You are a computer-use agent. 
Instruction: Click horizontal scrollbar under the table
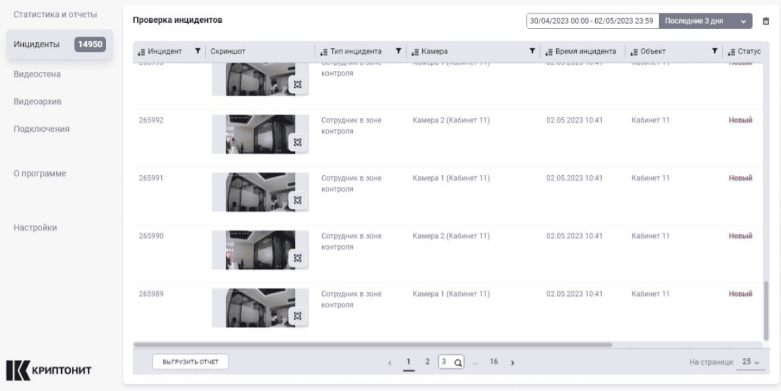tap(373, 345)
